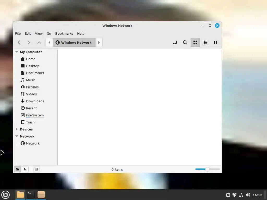267x200 pixels.
Task: Adjust the zoom slider handle
Action: tap(207, 169)
